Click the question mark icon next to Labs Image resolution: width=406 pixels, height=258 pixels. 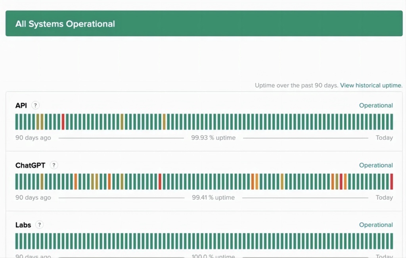tap(39, 225)
